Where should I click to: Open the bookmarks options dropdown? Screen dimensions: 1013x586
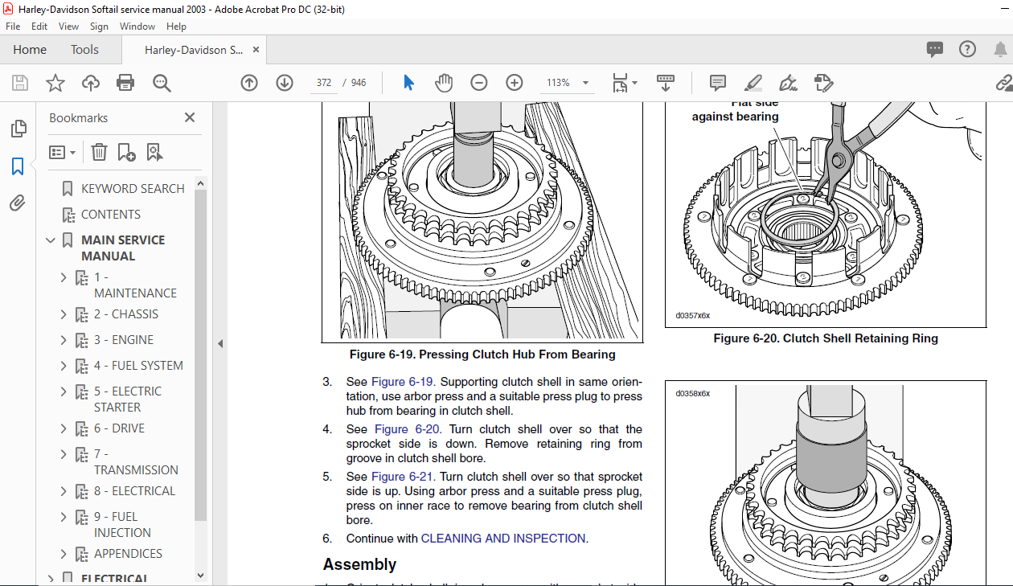tap(63, 152)
